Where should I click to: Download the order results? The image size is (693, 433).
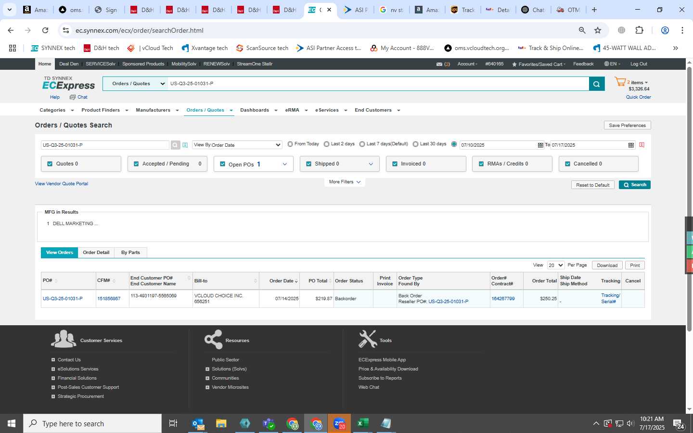[x=607, y=265]
